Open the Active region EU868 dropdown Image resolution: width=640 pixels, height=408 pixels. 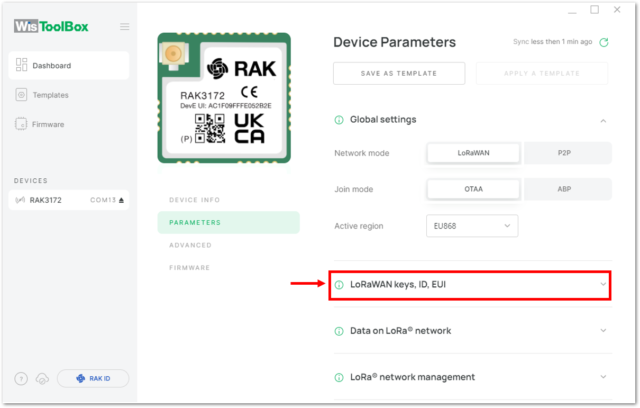(x=472, y=226)
